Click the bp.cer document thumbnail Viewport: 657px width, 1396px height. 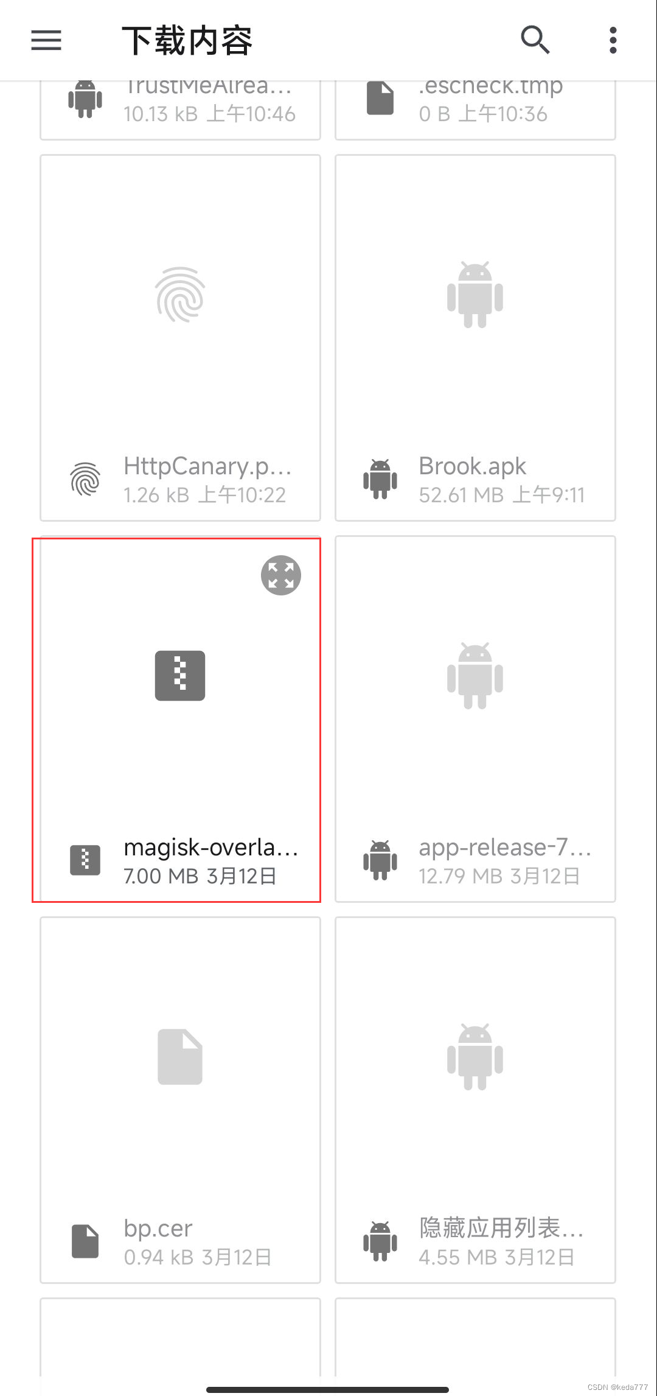[x=180, y=1057]
